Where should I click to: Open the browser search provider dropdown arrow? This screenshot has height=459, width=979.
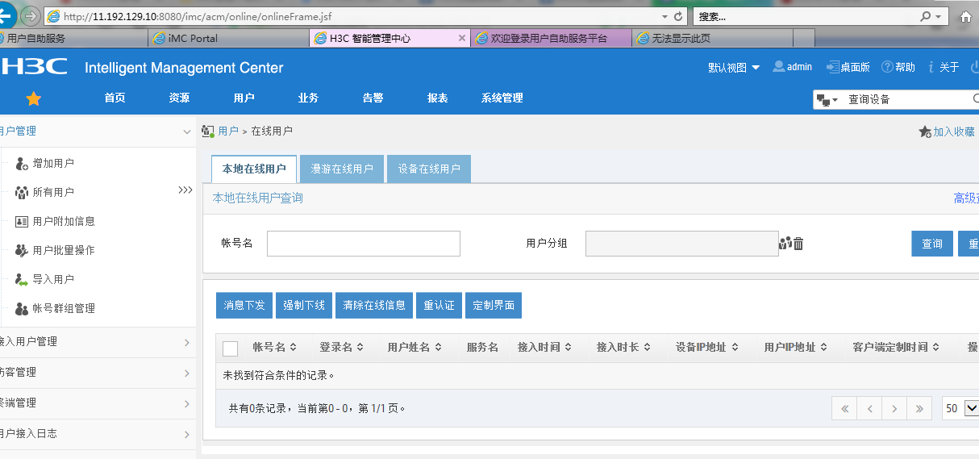[x=939, y=16]
